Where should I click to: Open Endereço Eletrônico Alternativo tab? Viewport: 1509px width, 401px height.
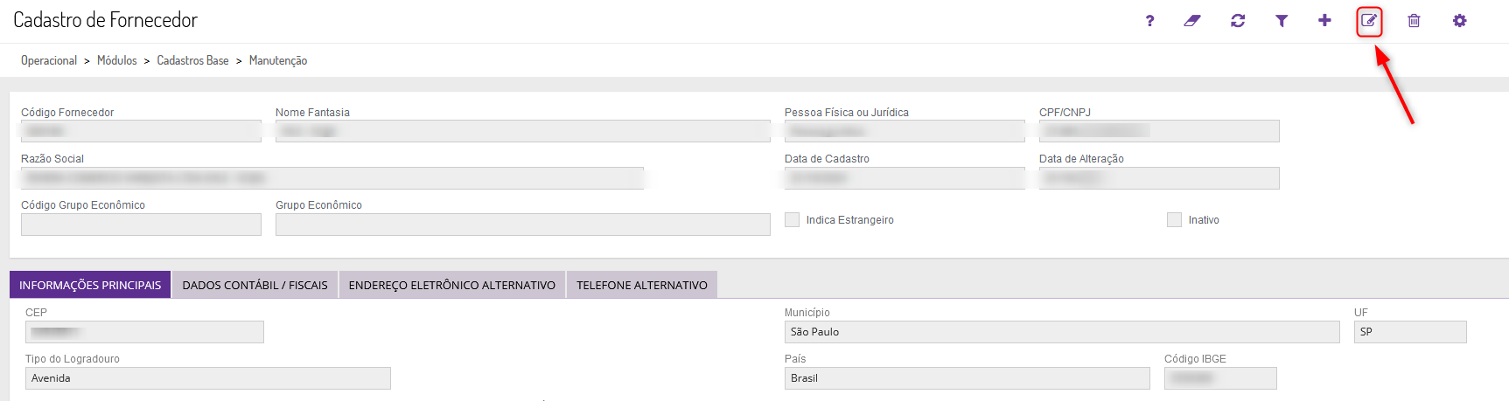click(x=452, y=285)
